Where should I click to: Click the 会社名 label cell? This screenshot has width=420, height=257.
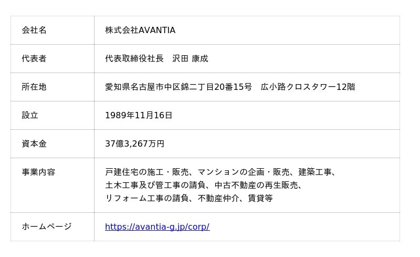(x=34, y=30)
